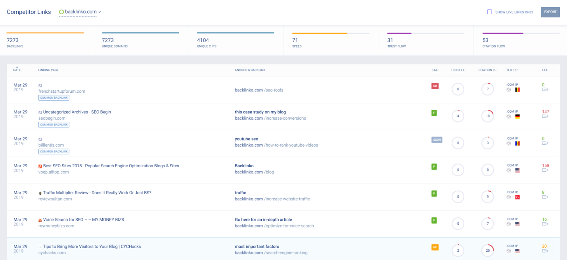Screen dimensions: 567x260
Task: Sort by Citation Flow column header
Action: click(488, 70)
